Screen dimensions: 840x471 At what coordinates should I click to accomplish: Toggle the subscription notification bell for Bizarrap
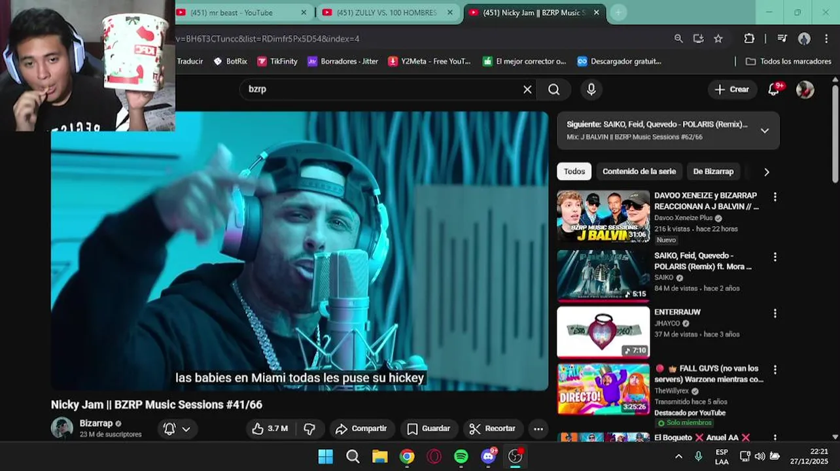tap(177, 428)
